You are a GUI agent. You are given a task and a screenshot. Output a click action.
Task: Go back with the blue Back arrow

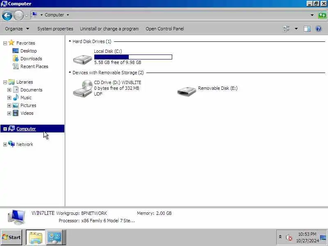(7, 15)
